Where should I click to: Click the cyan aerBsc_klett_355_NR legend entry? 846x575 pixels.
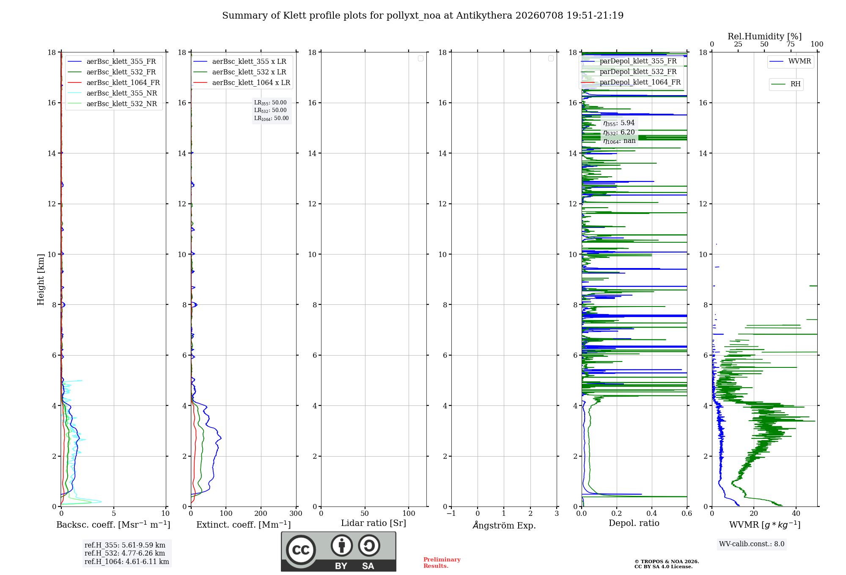(x=112, y=93)
